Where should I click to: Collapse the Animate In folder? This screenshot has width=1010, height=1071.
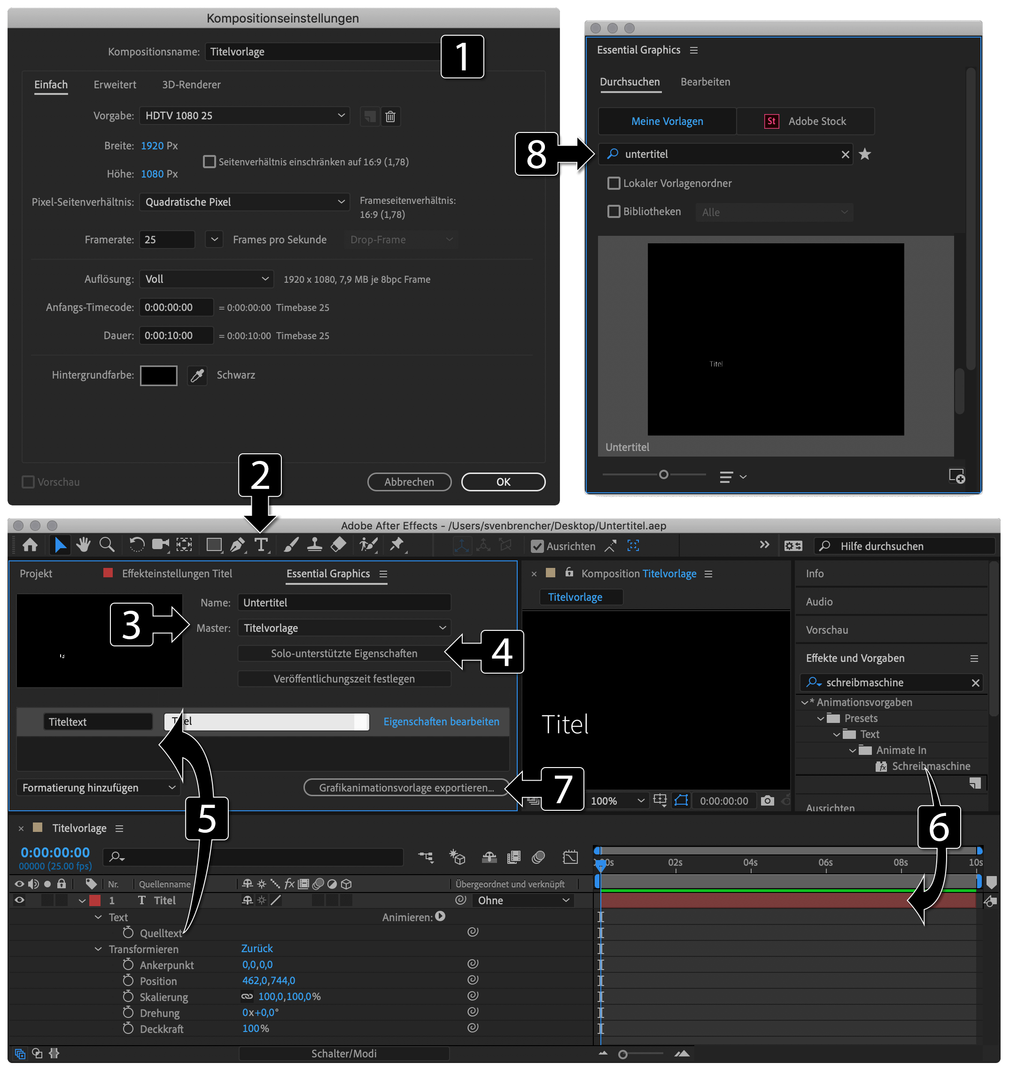coord(852,751)
